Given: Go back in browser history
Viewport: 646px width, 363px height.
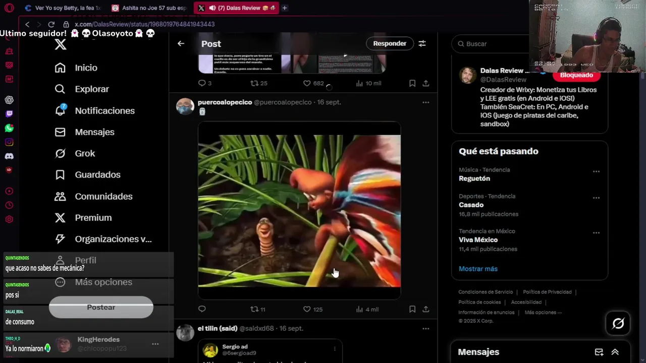Looking at the screenshot, I should [x=27, y=24].
